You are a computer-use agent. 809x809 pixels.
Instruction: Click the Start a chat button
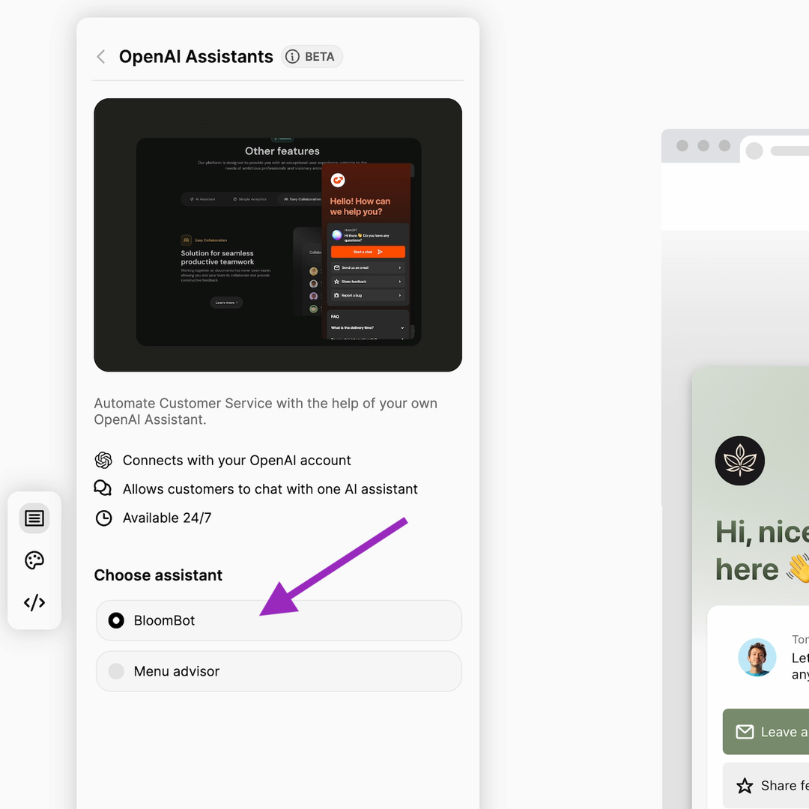(x=368, y=252)
